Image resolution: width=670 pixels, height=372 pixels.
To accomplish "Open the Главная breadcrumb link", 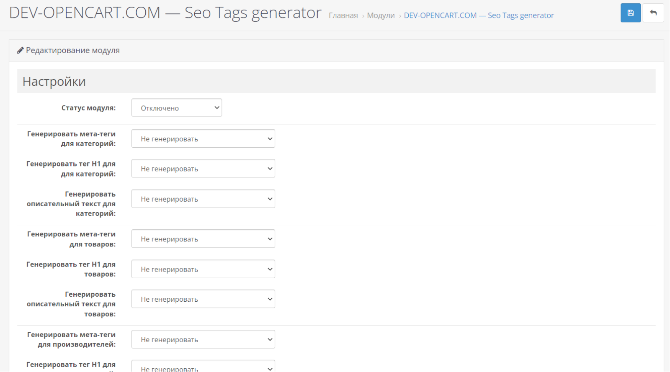I will [343, 15].
